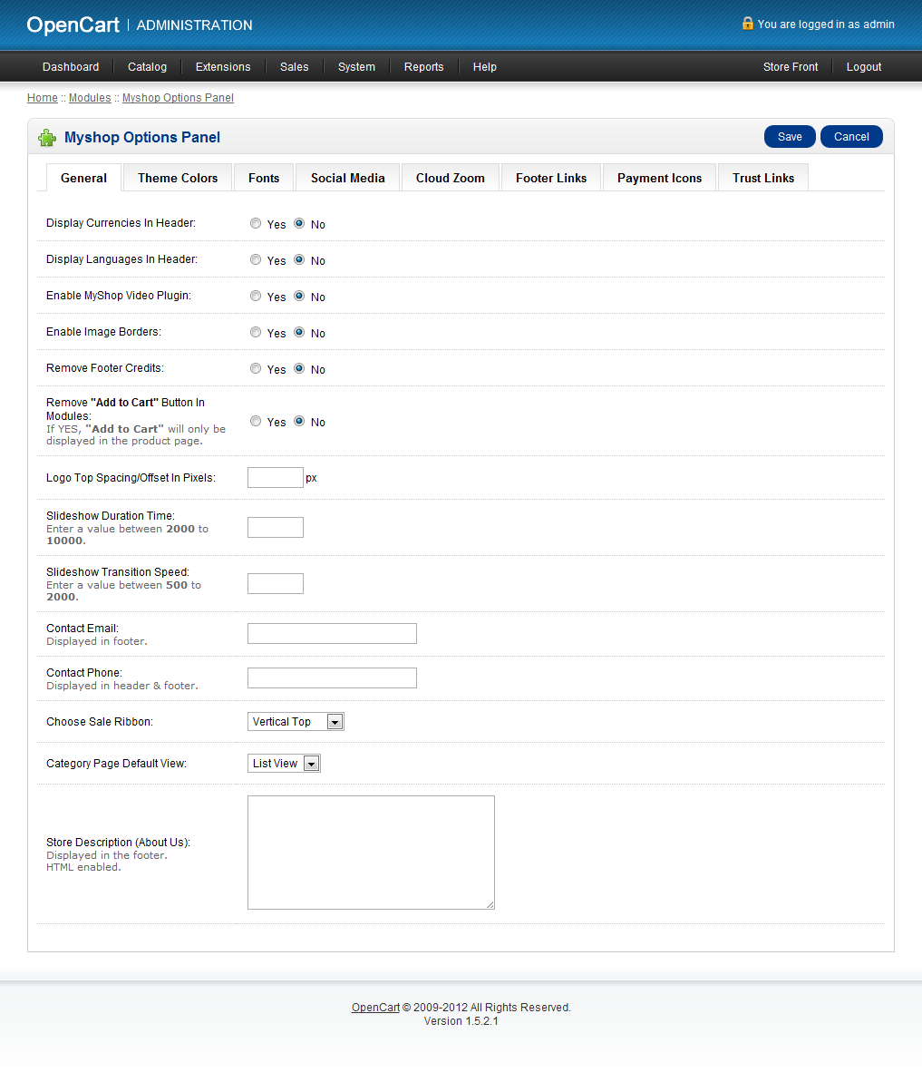Focus the Slideshow Duration Time field
Image resolution: width=922 pixels, height=1082 pixels.
point(276,527)
